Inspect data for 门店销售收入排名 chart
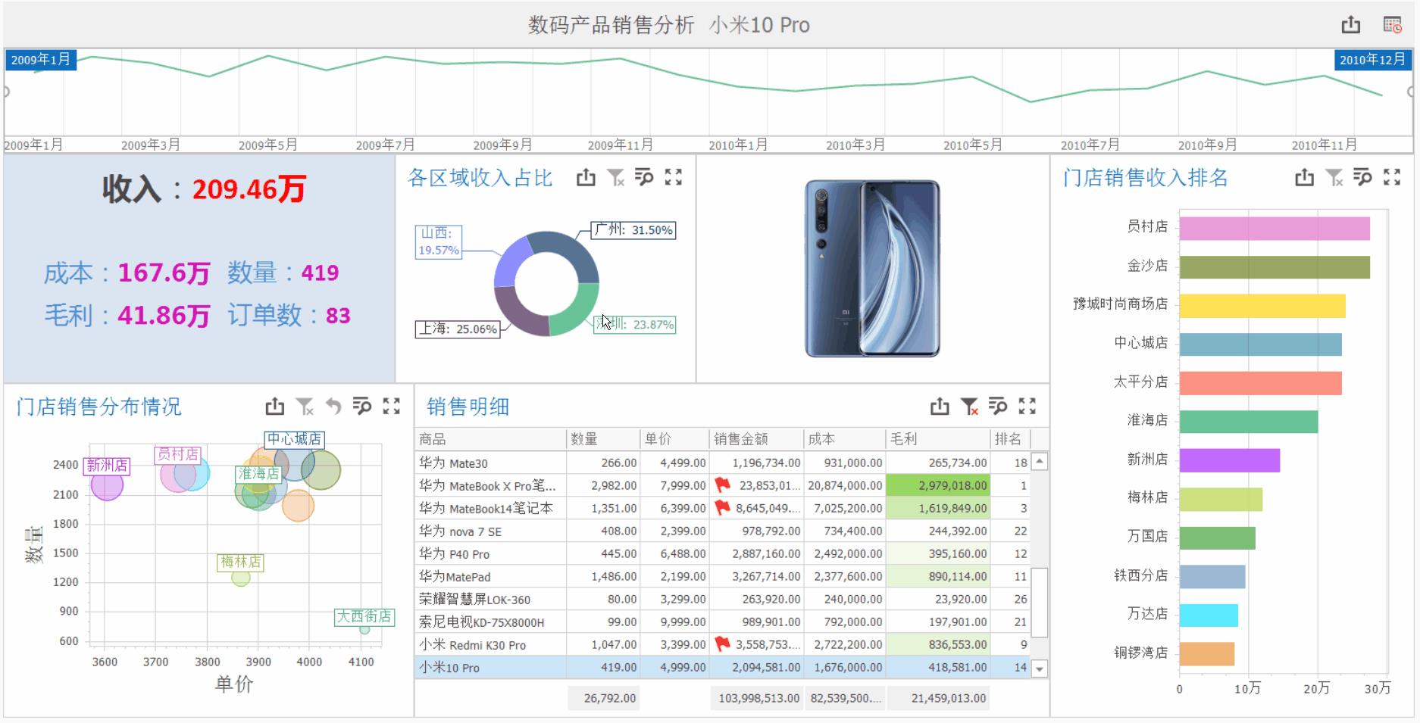The width and height of the screenshot is (1420, 723). click(1362, 178)
